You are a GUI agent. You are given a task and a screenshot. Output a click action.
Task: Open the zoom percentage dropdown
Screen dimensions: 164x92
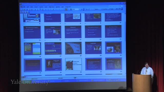point(79,9)
